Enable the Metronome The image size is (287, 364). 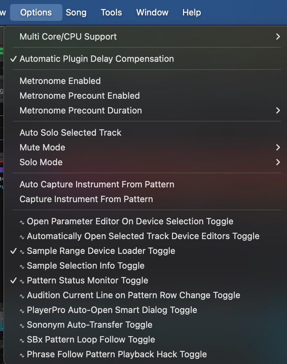point(60,81)
